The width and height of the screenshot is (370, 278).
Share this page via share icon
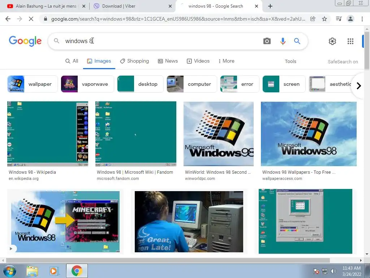313,19
